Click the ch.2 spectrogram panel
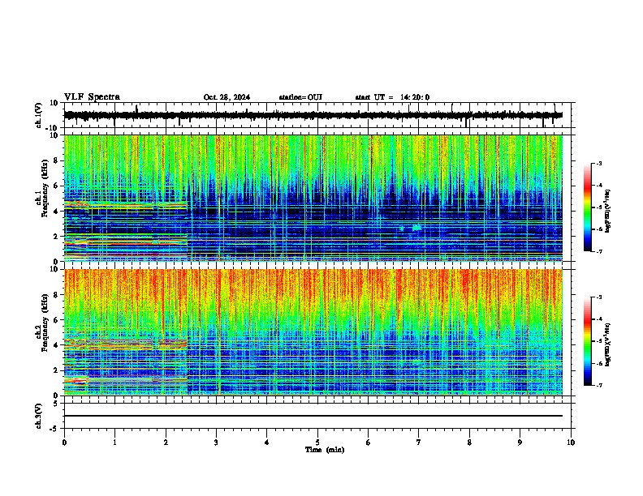The height and width of the screenshot is (496, 643). tap(313, 332)
